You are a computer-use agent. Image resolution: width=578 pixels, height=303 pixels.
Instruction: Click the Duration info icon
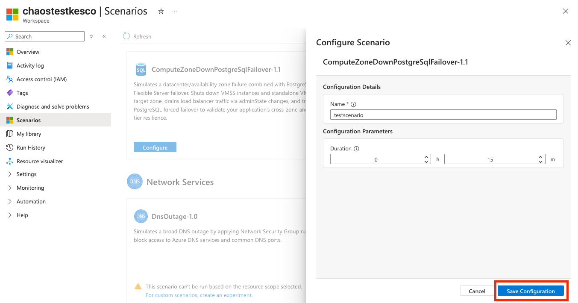coord(357,149)
